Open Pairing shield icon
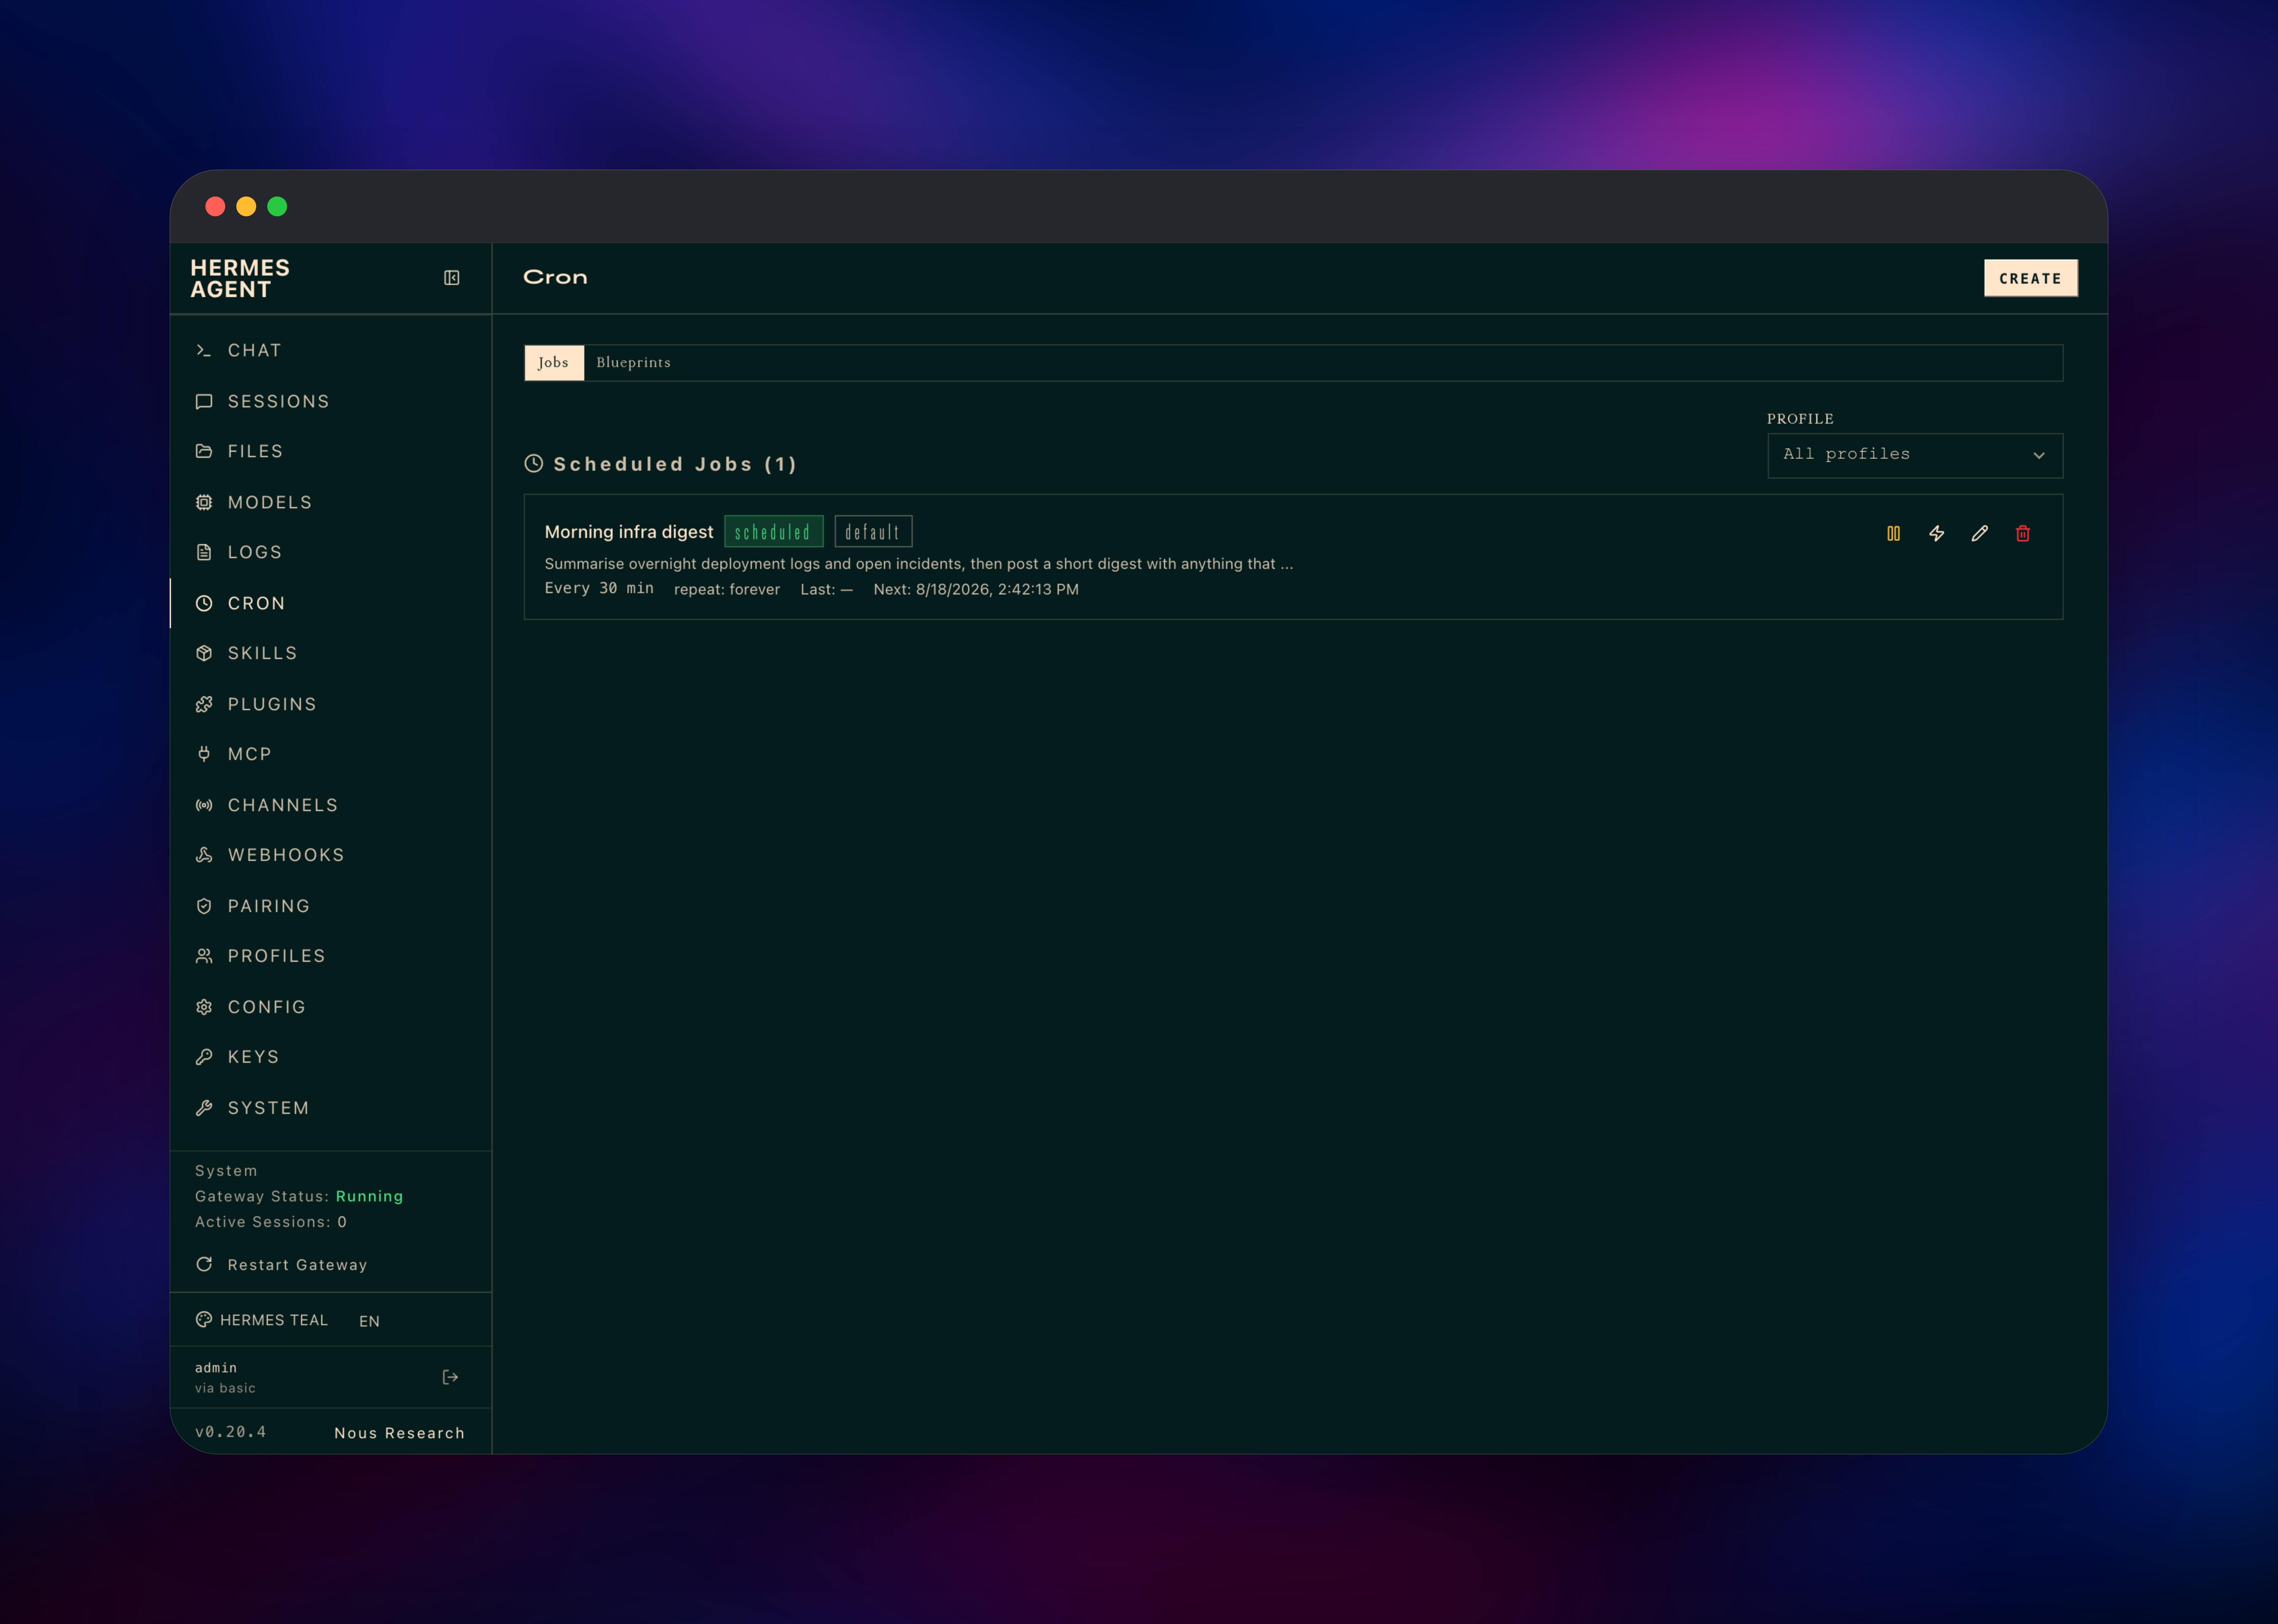The height and width of the screenshot is (1624, 2278). click(x=204, y=906)
